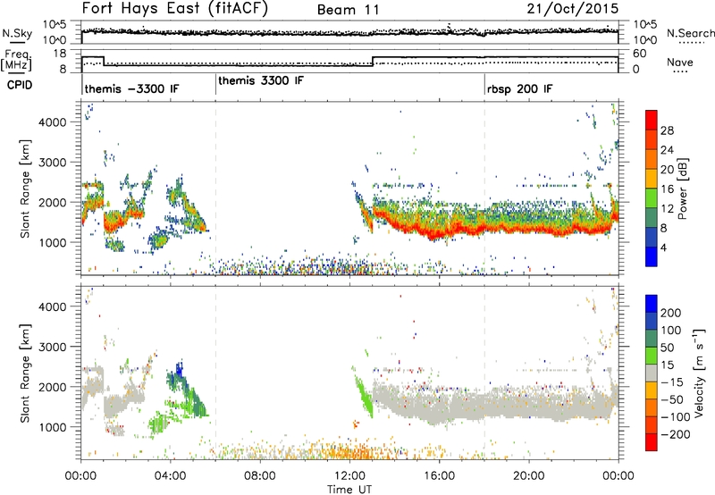This screenshot has height=495, width=715.
Task: Click the '16:00' time tick label
Action: coord(439,476)
